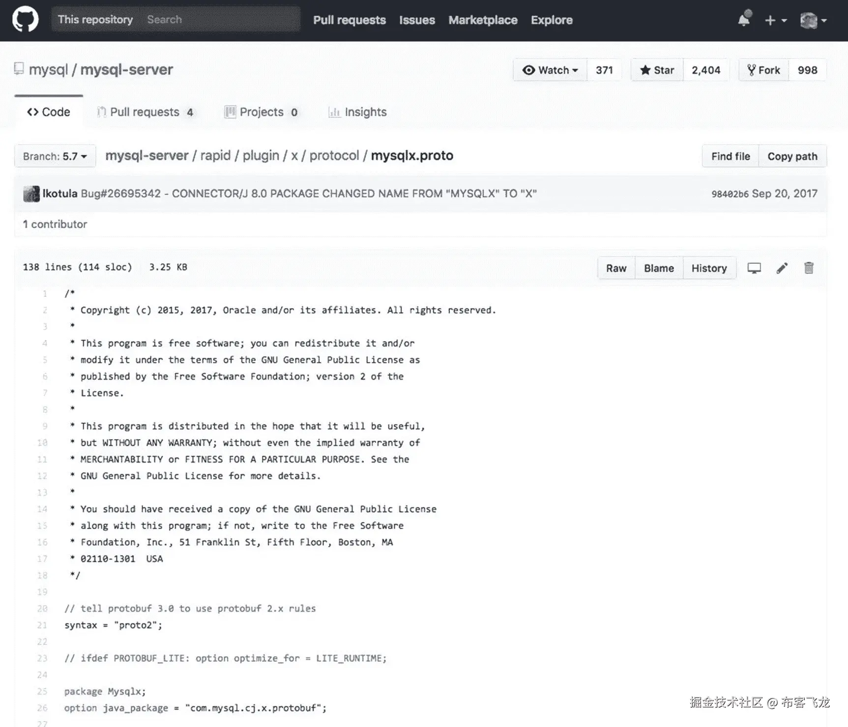Image resolution: width=848 pixels, height=727 pixels.
Task: Expand the Watch dropdown
Action: (x=550, y=70)
